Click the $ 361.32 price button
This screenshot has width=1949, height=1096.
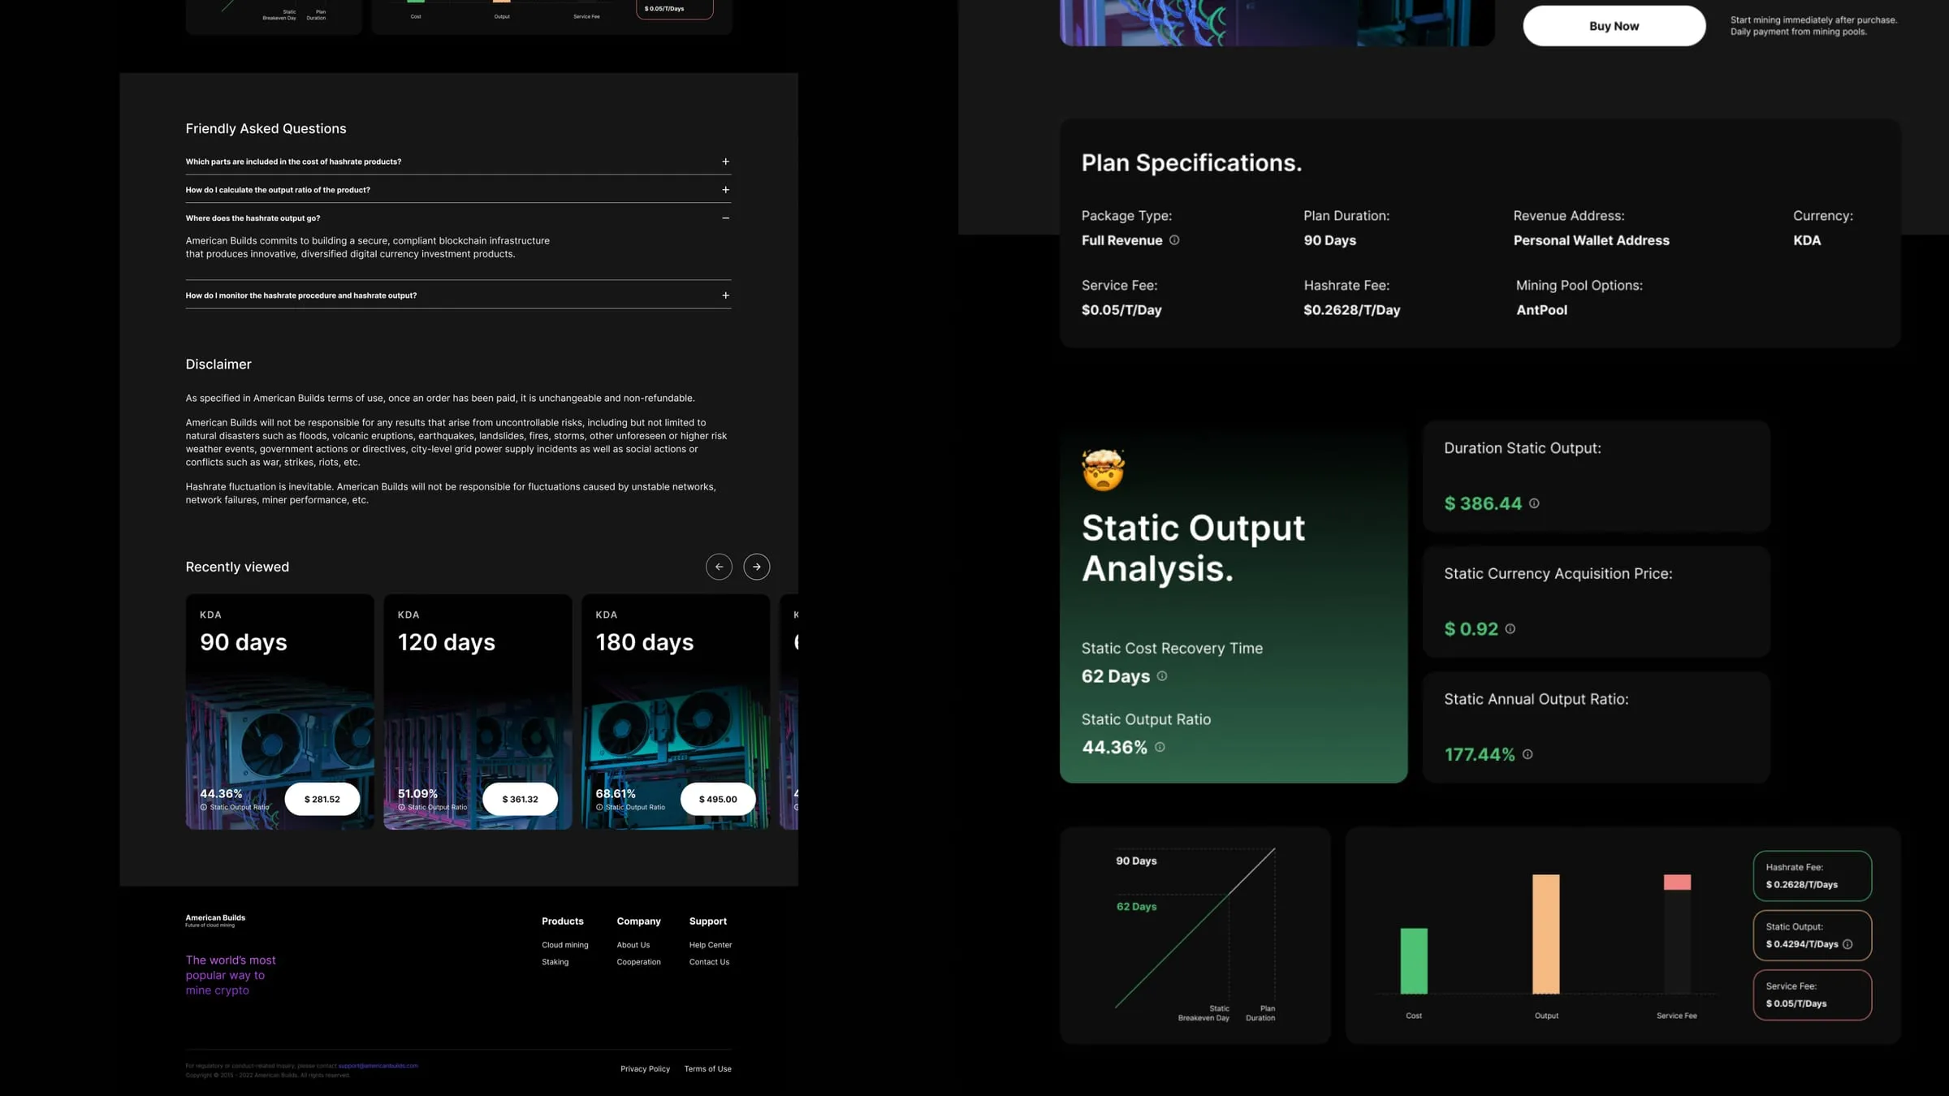click(520, 800)
